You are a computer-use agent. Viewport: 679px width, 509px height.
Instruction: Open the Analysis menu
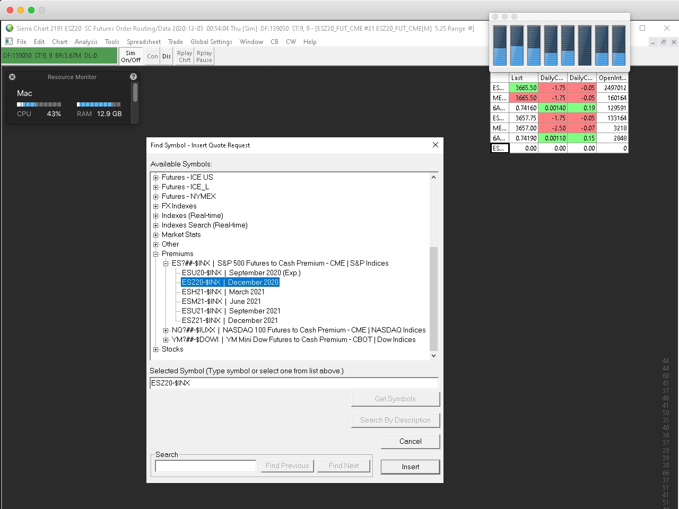coord(86,42)
